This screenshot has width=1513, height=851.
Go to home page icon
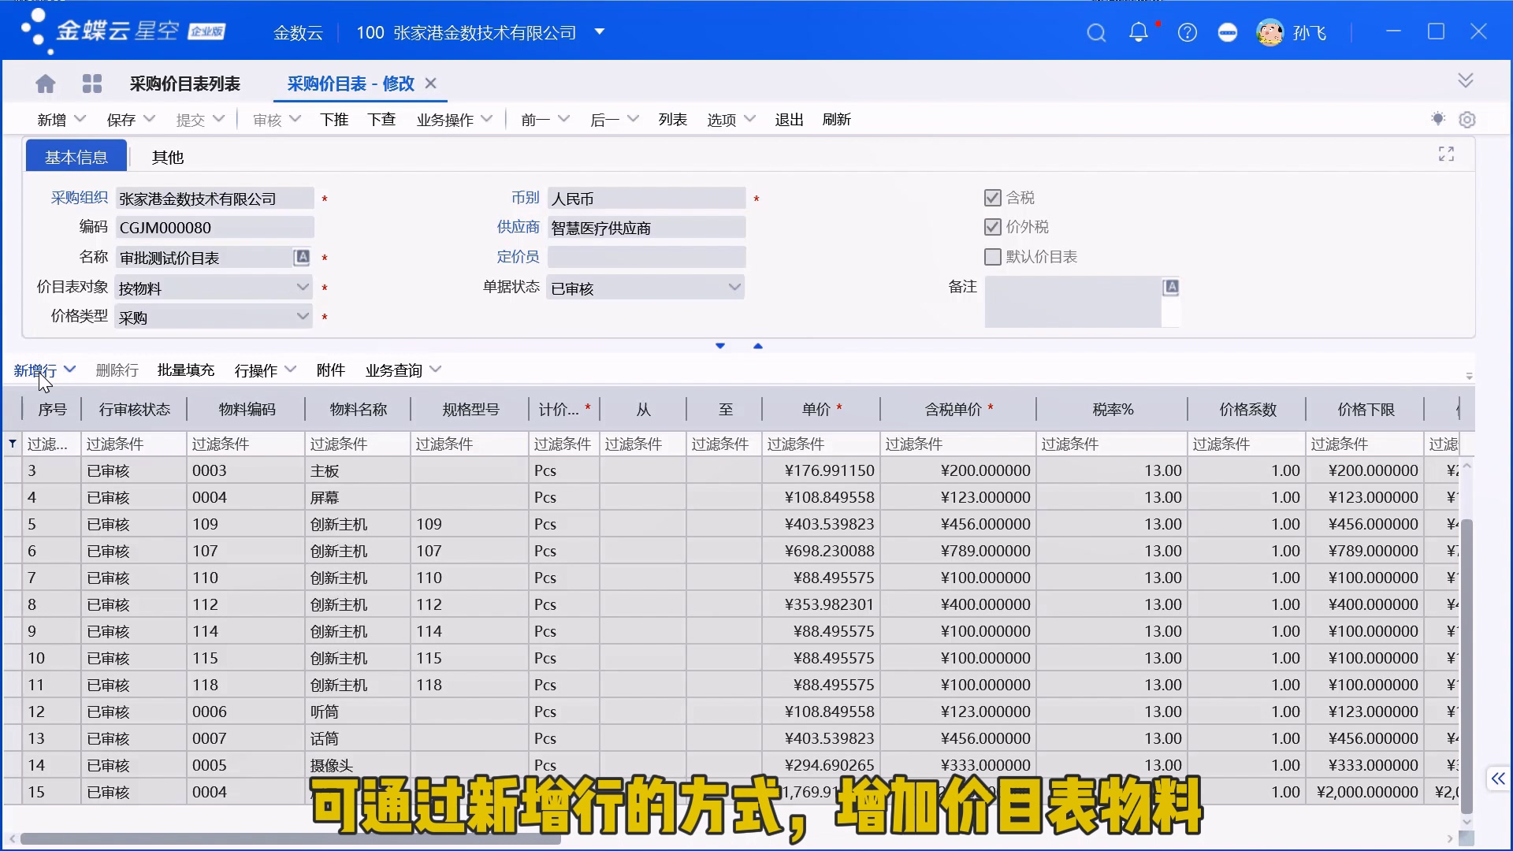46,84
